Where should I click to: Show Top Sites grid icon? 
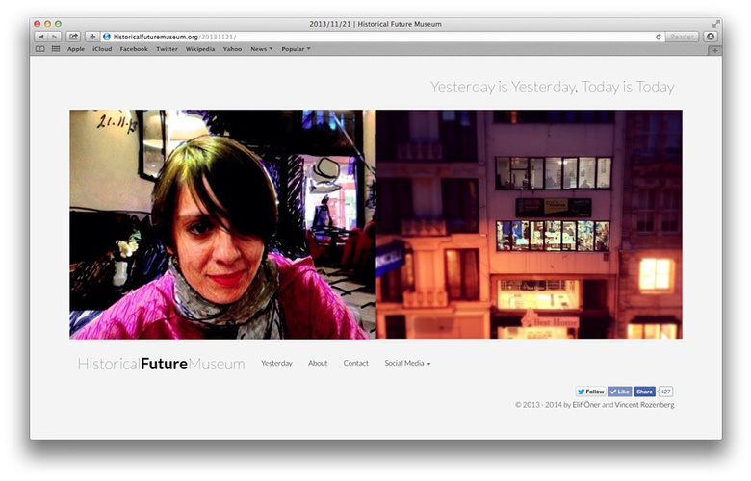(x=55, y=48)
